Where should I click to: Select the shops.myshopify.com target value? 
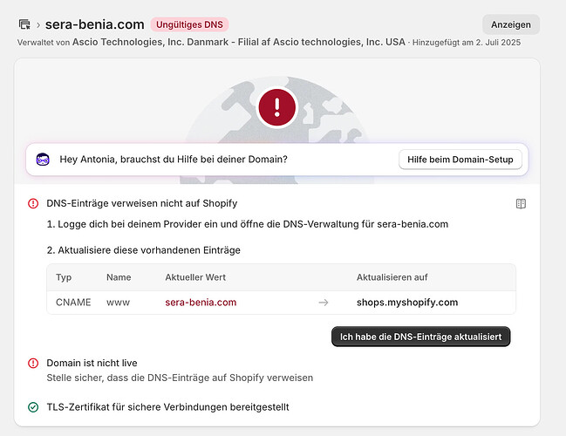[407, 303]
